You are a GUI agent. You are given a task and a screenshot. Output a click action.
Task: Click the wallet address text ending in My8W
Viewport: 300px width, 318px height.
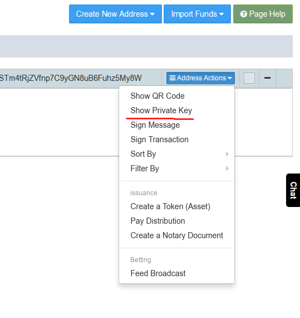[71, 78]
